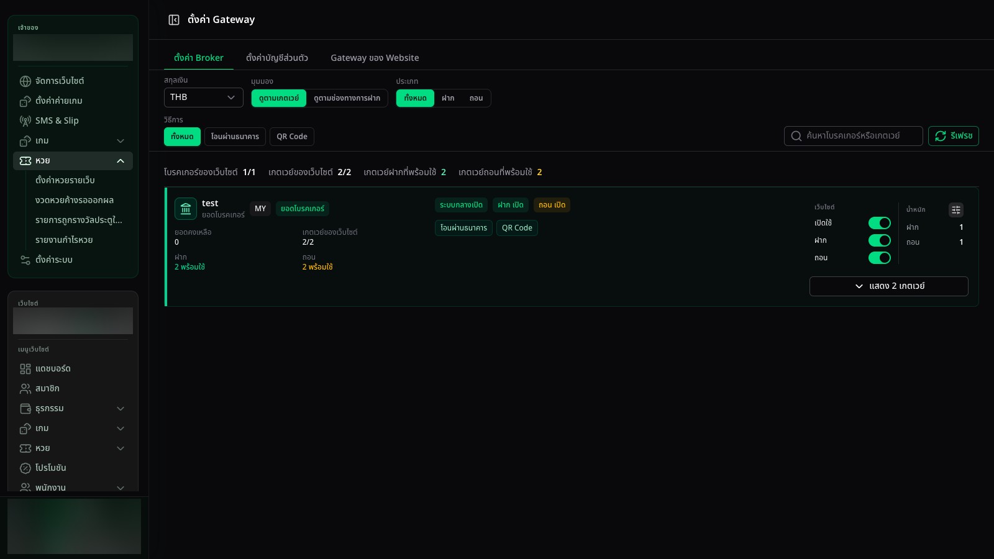Expand the ธุรกรรม menu chevron
The height and width of the screenshot is (559, 994).
(x=121, y=409)
